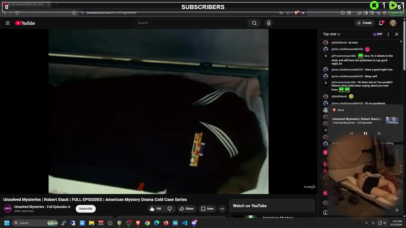Click 'Oh my goodness' chat message

pyautogui.click(x=375, y=103)
